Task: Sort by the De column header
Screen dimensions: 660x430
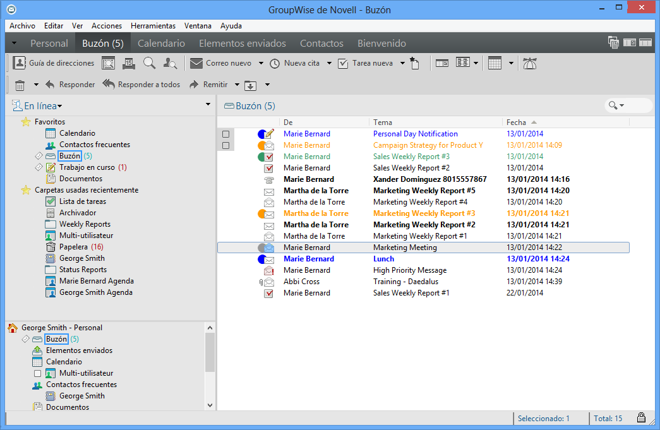Action: click(324, 122)
